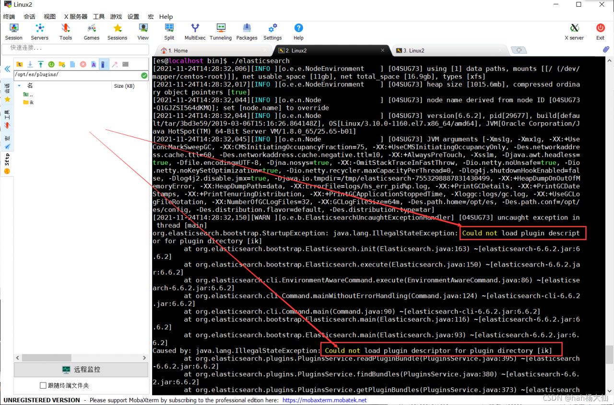Open the 终端 menu
Screen dimensions: 614x405
tap(9, 16)
